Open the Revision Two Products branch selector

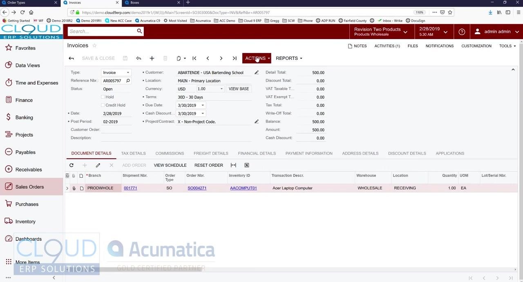381,31
